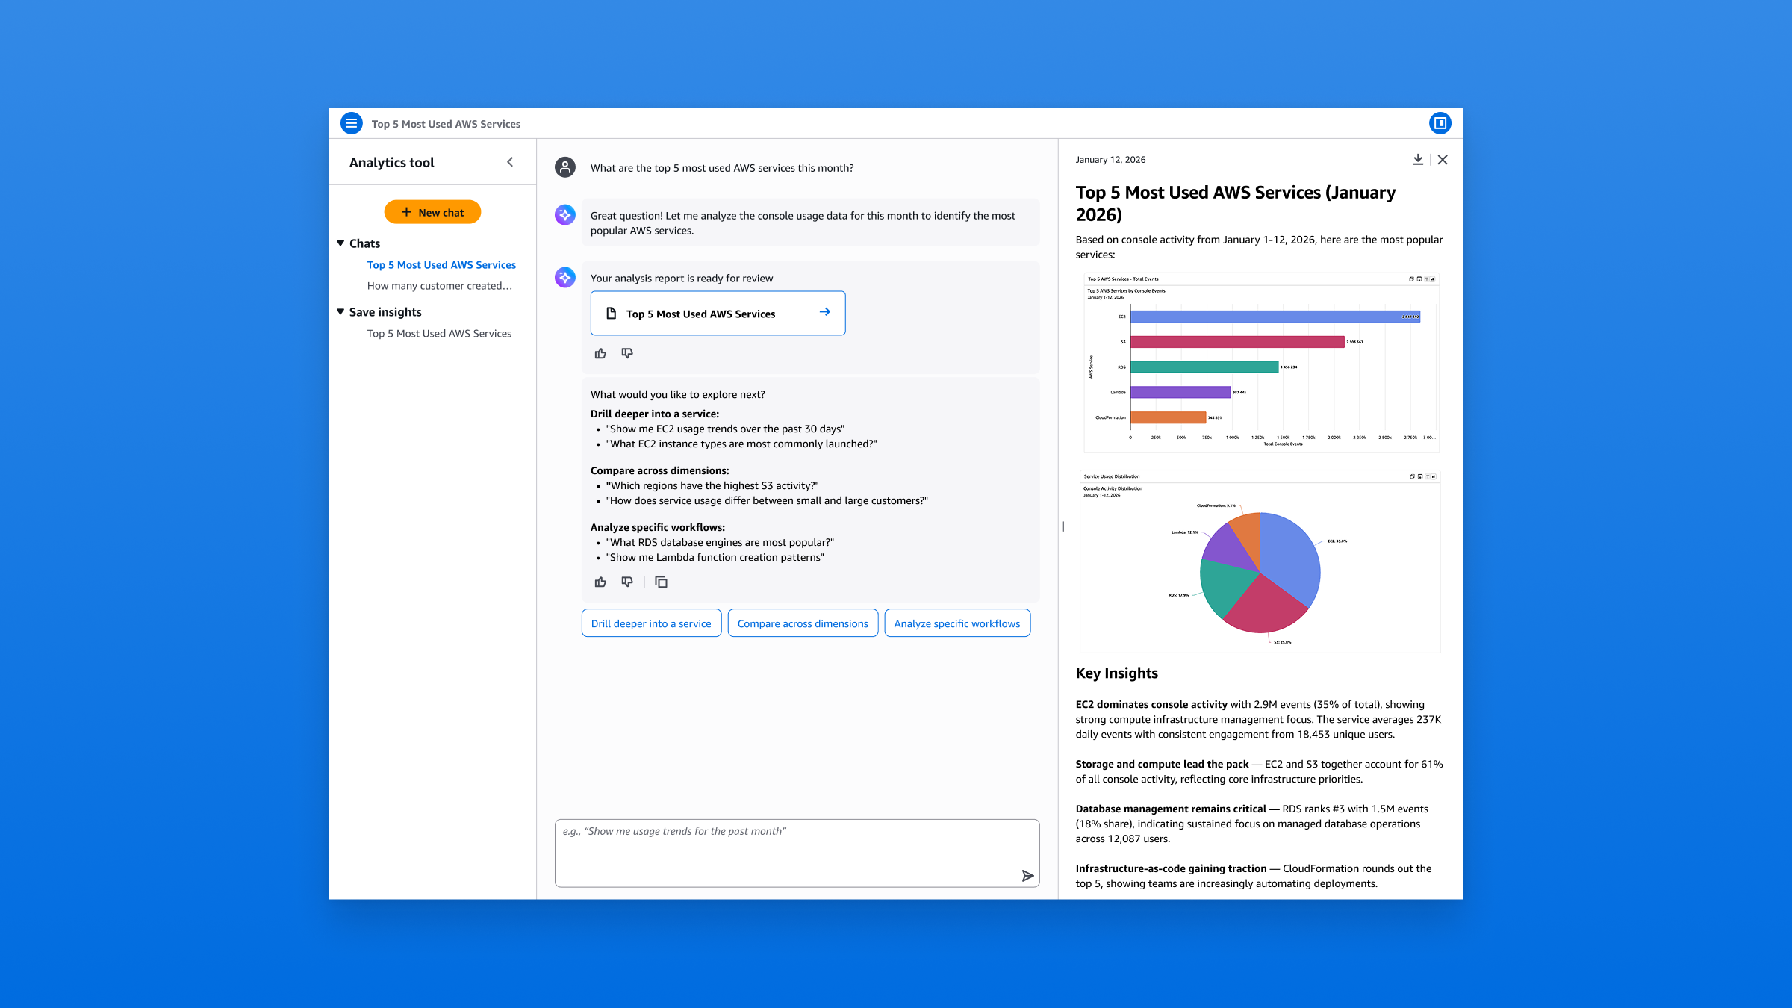Click the user avatar beside the question
Image resolution: width=1792 pixels, height=1008 pixels.
(565, 167)
